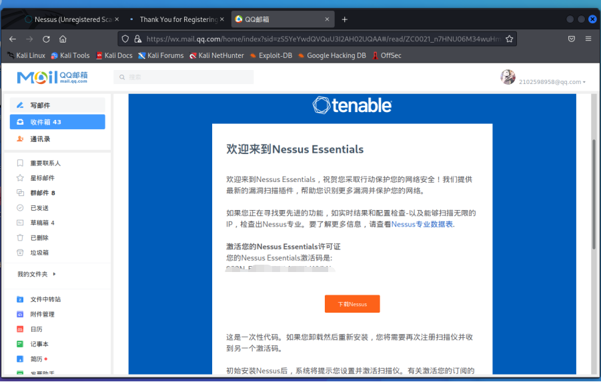Open the 收件箱 inbox folder
The height and width of the screenshot is (382, 601).
[x=57, y=122]
